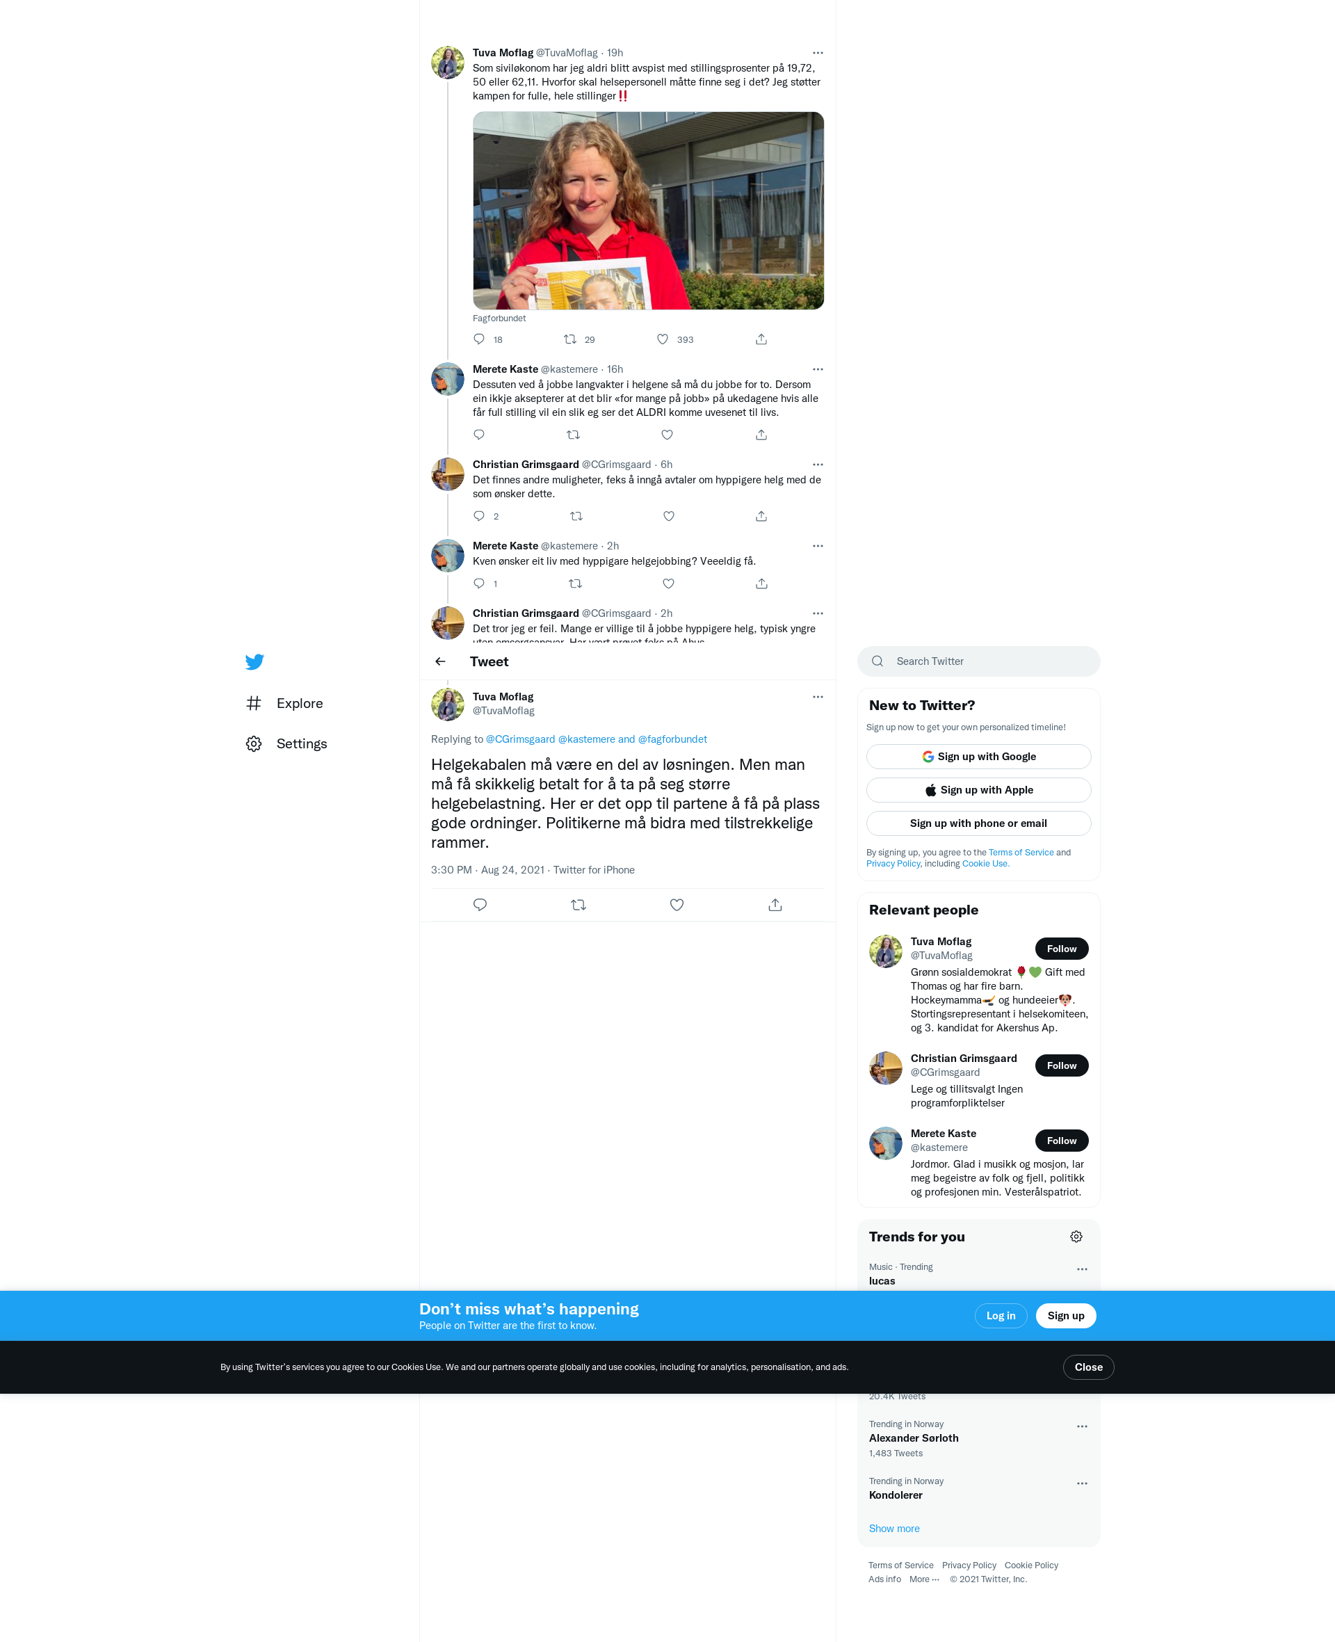Sign up with Apple
1335x1642 pixels.
click(x=978, y=790)
